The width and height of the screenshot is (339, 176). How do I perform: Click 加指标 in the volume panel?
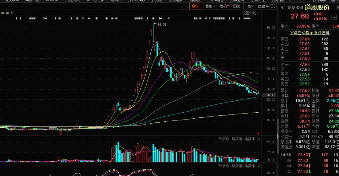tap(237, 139)
